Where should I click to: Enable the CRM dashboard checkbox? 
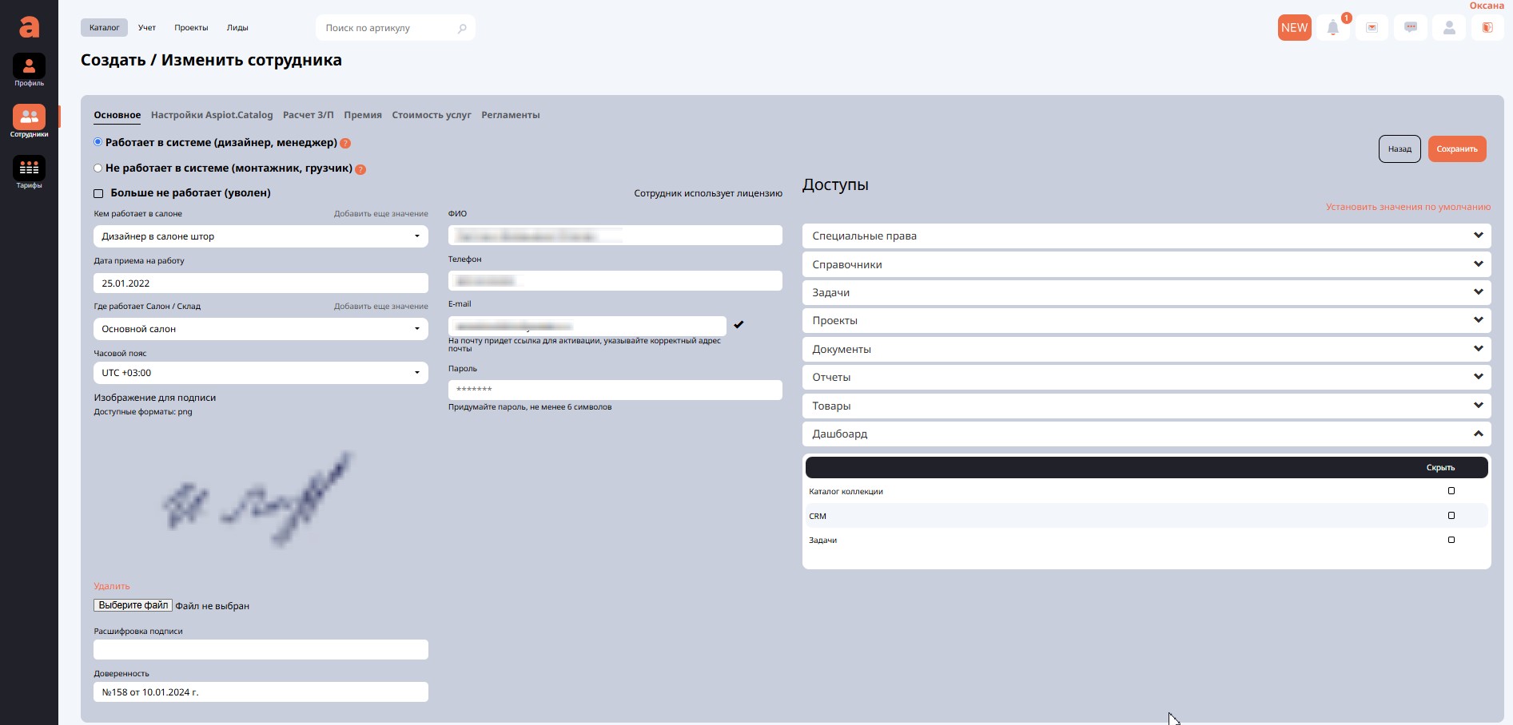pos(1451,516)
